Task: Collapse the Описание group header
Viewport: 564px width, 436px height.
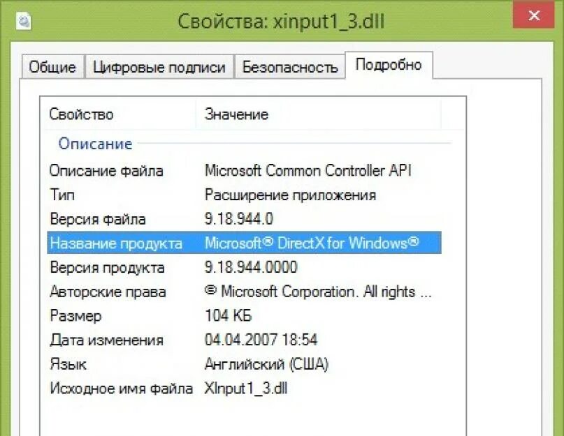Action: click(x=95, y=144)
